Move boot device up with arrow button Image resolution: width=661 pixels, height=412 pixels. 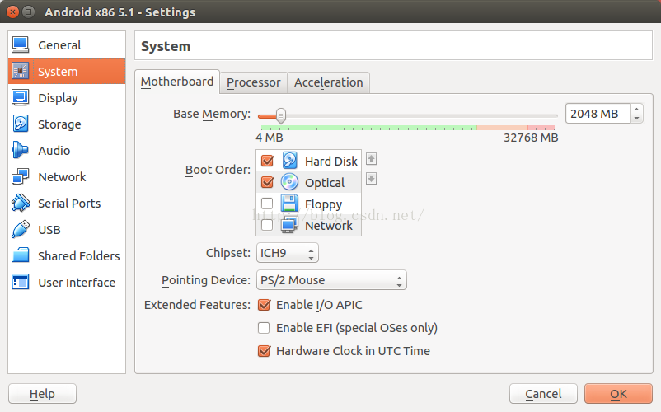pos(371,159)
